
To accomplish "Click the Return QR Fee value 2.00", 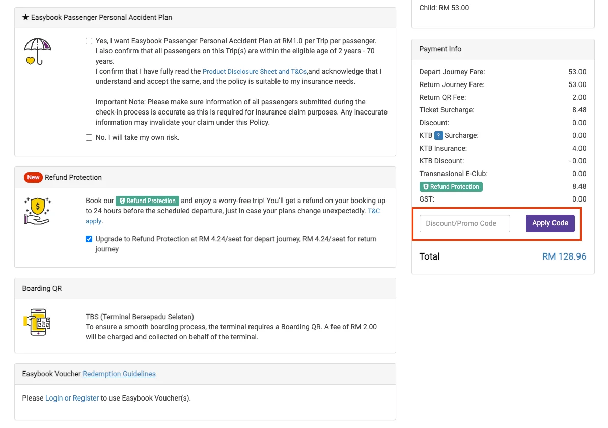I will [579, 98].
